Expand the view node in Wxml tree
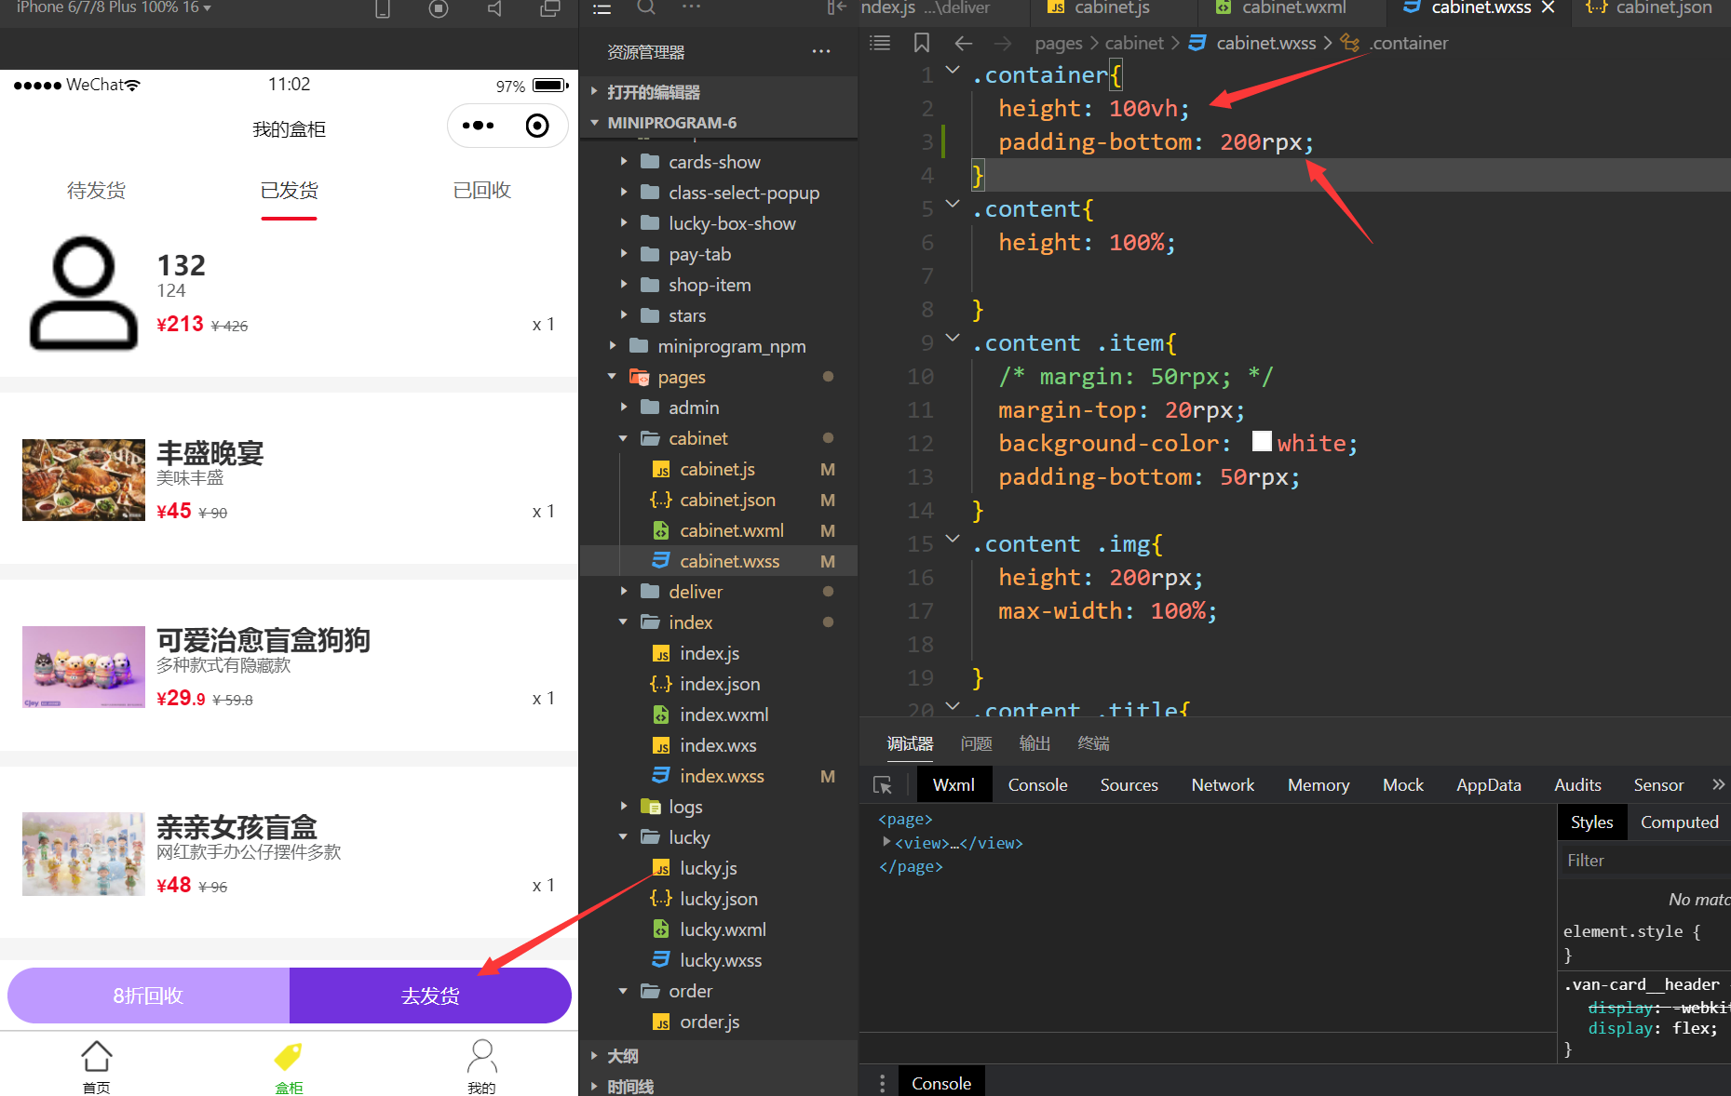The height and width of the screenshot is (1096, 1731). click(x=886, y=842)
